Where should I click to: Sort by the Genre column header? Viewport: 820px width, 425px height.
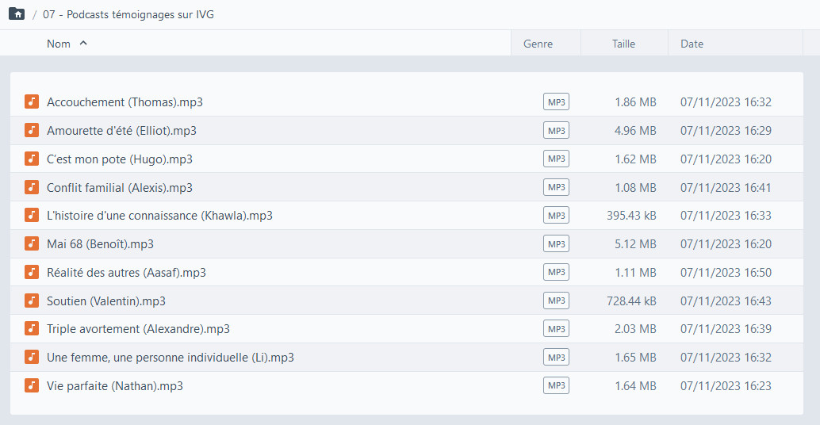pyautogui.click(x=538, y=44)
